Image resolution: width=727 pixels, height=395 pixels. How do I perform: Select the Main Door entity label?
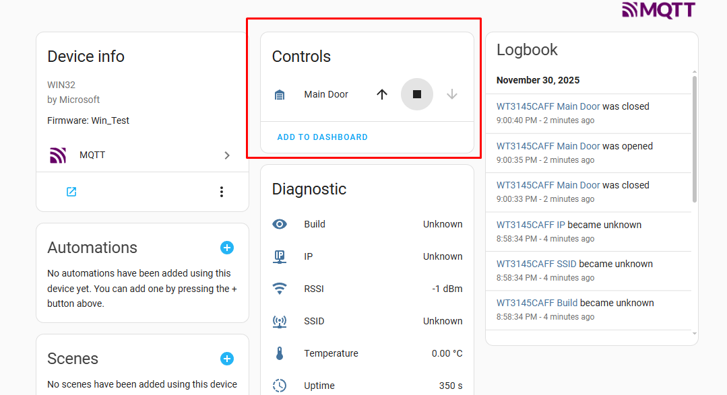pyautogui.click(x=326, y=94)
